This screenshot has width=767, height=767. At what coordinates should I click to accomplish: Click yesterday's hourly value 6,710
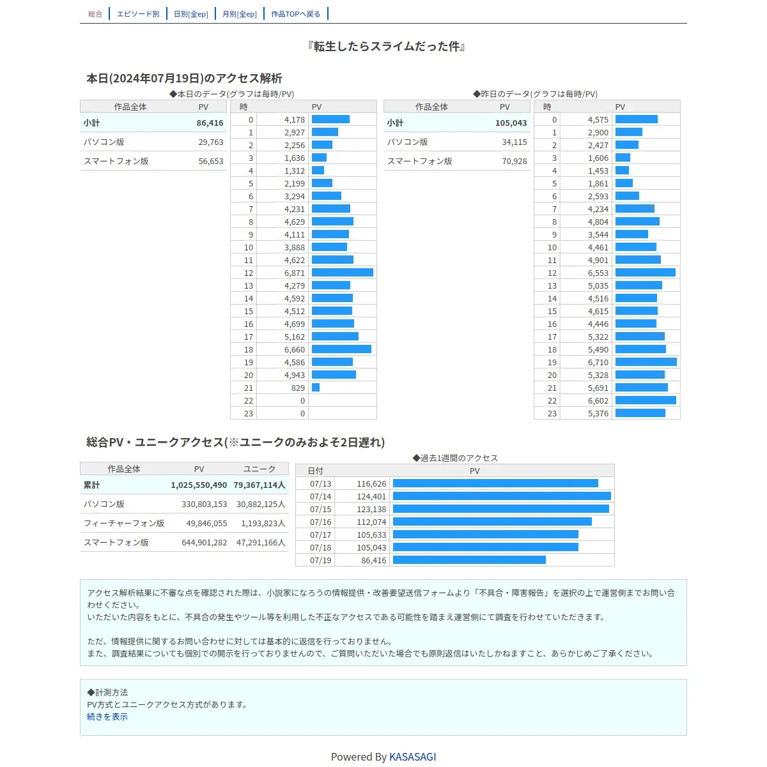598,363
